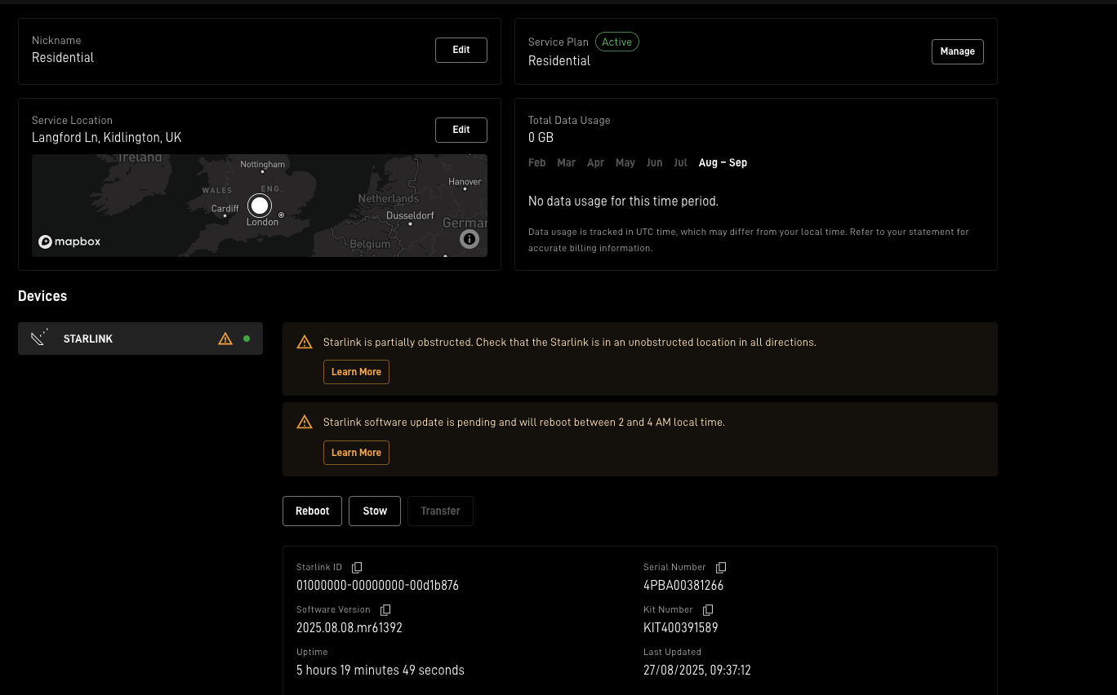The width and height of the screenshot is (1117, 695).
Task: Copy the Serial Number value
Action: click(721, 567)
